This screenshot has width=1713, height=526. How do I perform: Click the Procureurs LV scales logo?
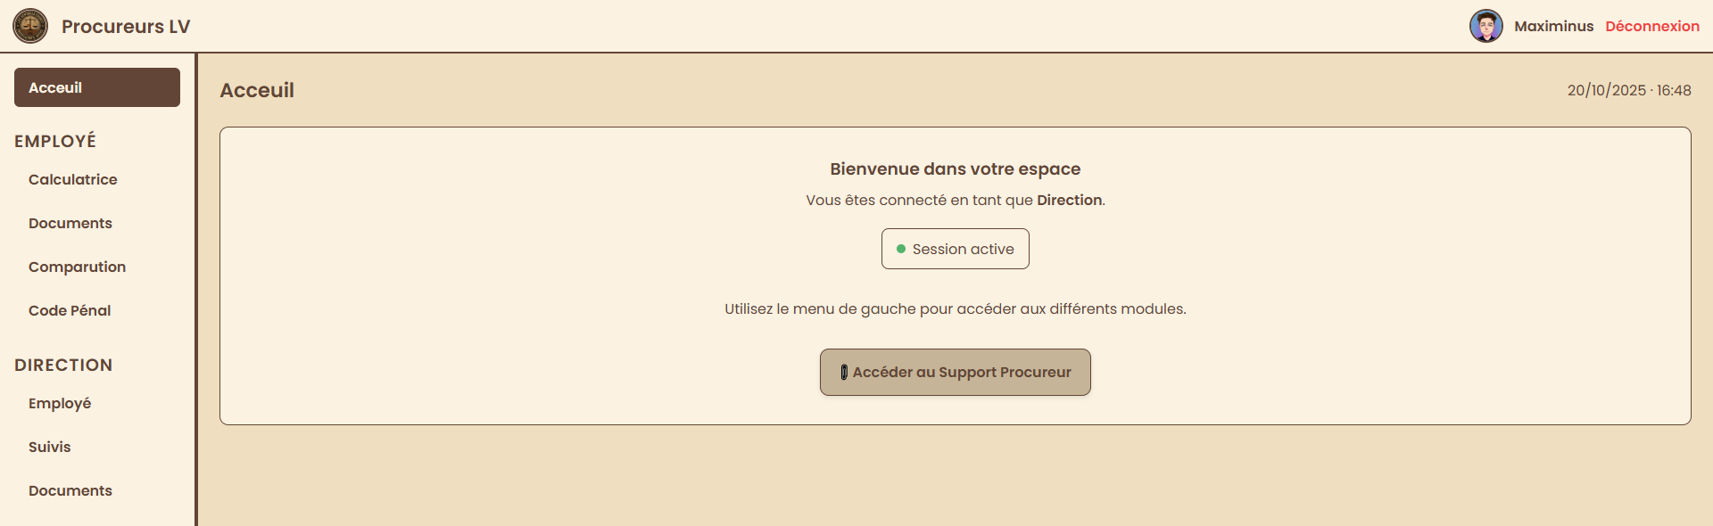30,26
